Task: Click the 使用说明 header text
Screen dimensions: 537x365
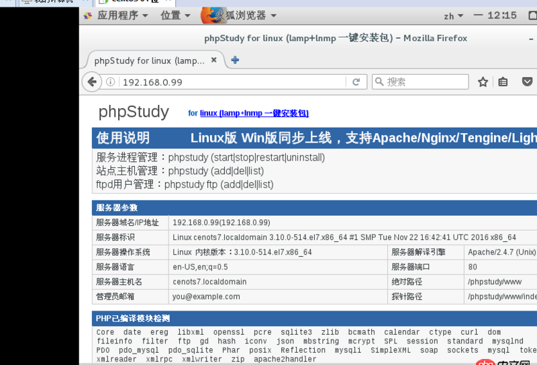Action: point(123,138)
